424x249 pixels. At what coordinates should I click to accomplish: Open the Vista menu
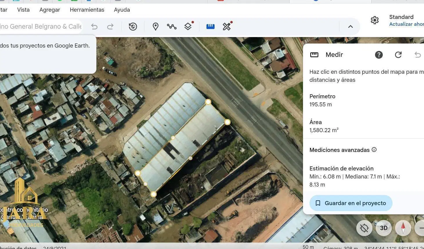tap(23, 10)
